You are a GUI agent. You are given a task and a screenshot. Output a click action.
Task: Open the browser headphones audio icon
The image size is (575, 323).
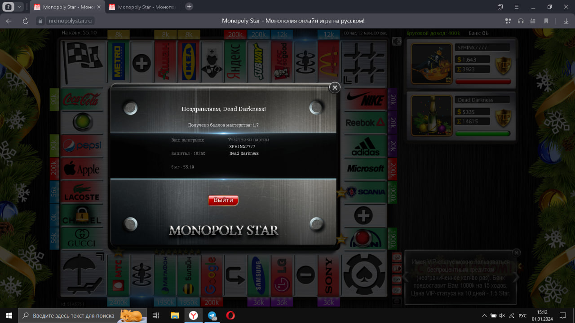tap(521, 21)
